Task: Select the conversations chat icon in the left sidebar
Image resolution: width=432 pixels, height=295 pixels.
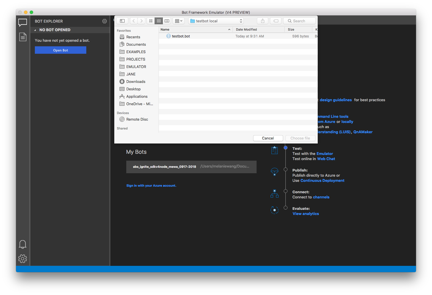Action: pyautogui.click(x=23, y=23)
